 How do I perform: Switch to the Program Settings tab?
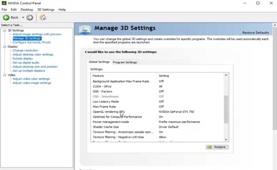click(x=125, y=62)
